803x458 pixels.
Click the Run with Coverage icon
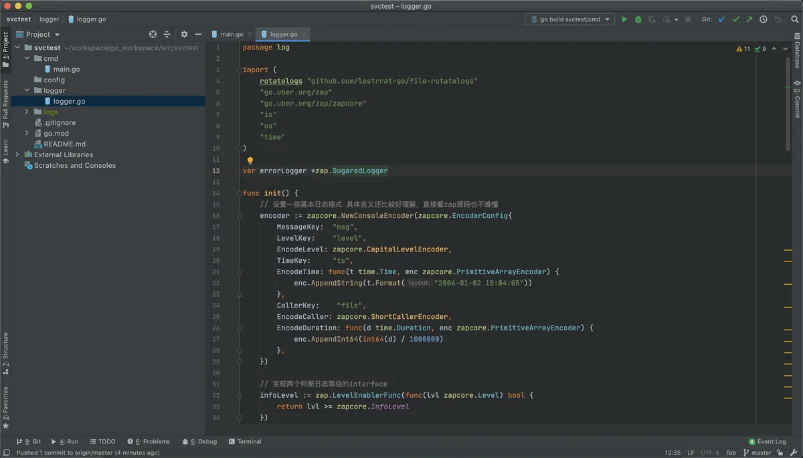coord(652,19)
